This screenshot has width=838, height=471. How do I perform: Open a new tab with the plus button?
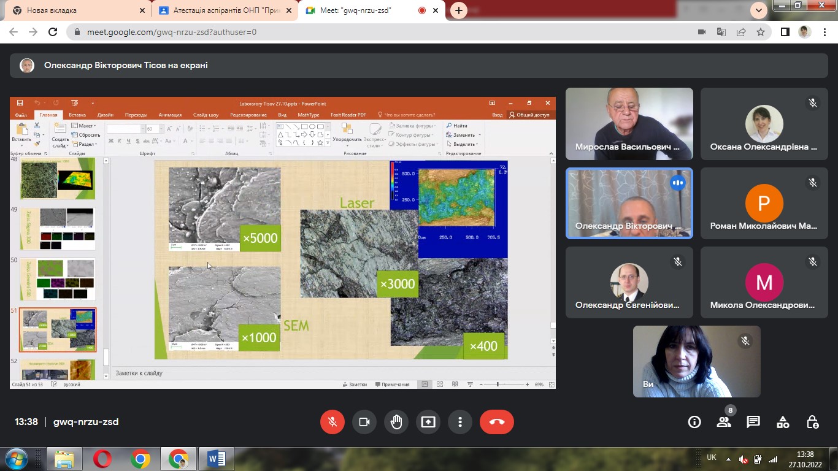(x=458, y=10)
